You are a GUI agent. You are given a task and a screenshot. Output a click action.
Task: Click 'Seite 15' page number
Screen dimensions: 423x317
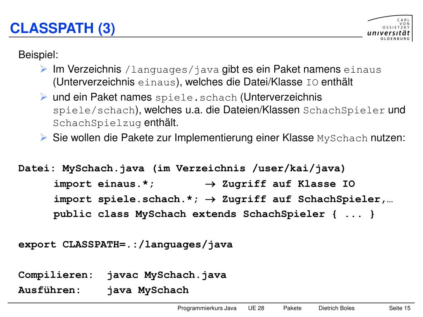point(399,308)
